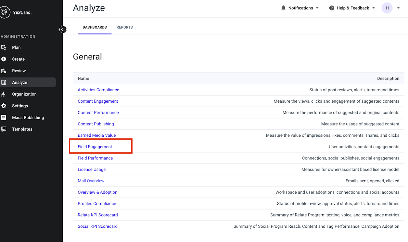Open the Help & Feedback dropdown
This screenshot has width=408, height=242.
coord(352,8)
